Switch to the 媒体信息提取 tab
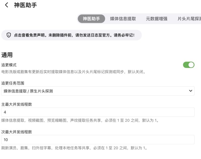The image size is (201, 159). [123, 19]
